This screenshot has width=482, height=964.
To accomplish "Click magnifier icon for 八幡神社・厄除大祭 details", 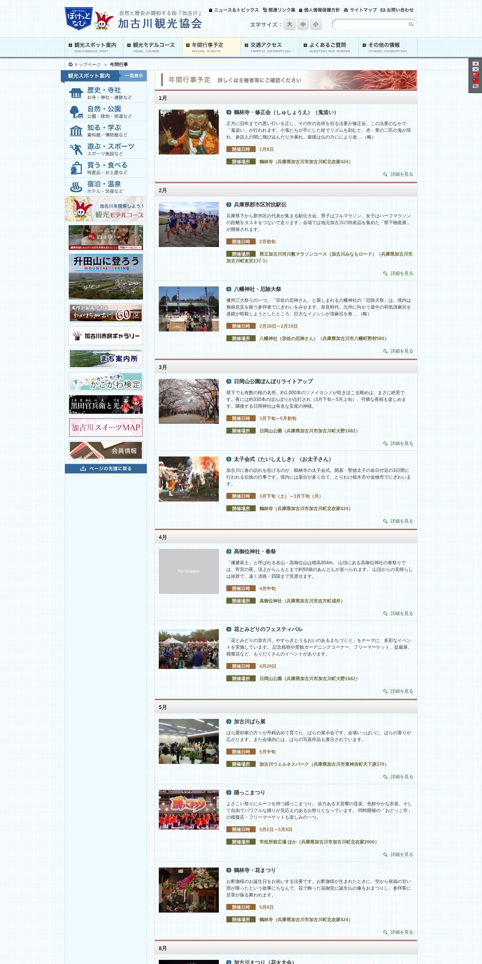I will point(385,351).
